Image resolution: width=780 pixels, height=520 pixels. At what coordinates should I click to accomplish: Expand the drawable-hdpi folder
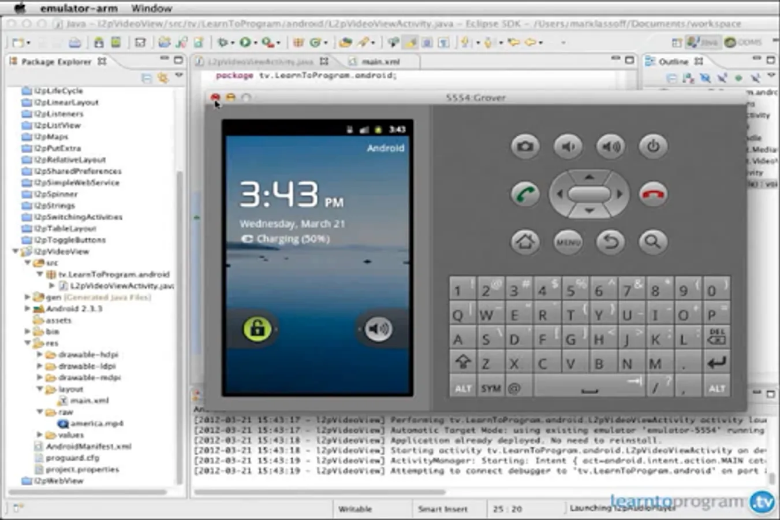(39, 355)
